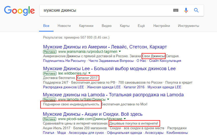Image resolution: width=217 pixels, height=138 pixels.
Task: Expand arrow next to lee.wildberries.ru URL
Action: tap(89, 73)
